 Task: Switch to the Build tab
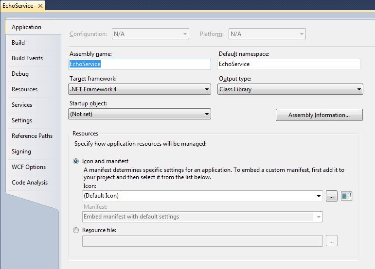point(18,43)
